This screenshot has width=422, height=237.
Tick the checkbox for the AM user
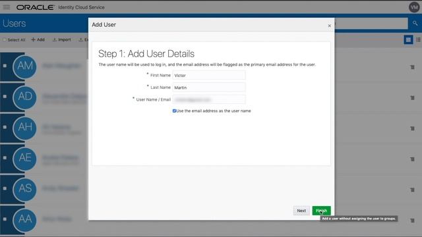[x=5, y=66]
